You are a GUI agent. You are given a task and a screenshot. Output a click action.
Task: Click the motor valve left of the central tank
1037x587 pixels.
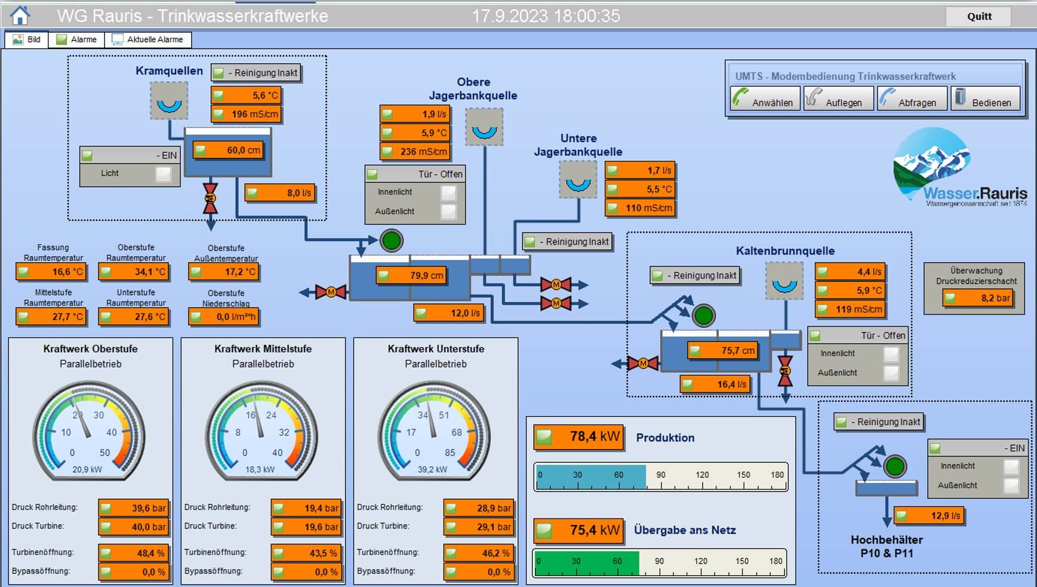coord(330,292)
